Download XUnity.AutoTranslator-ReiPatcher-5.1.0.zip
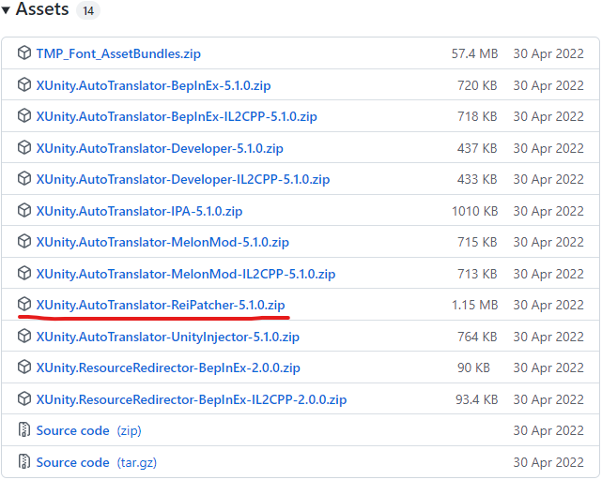Viewport: 602px width, 480px height. pyautogui.click(x=161, y=305)
